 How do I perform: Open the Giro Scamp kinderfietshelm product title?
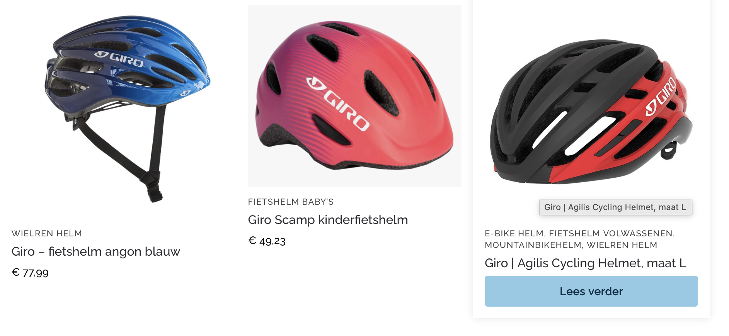328,220
